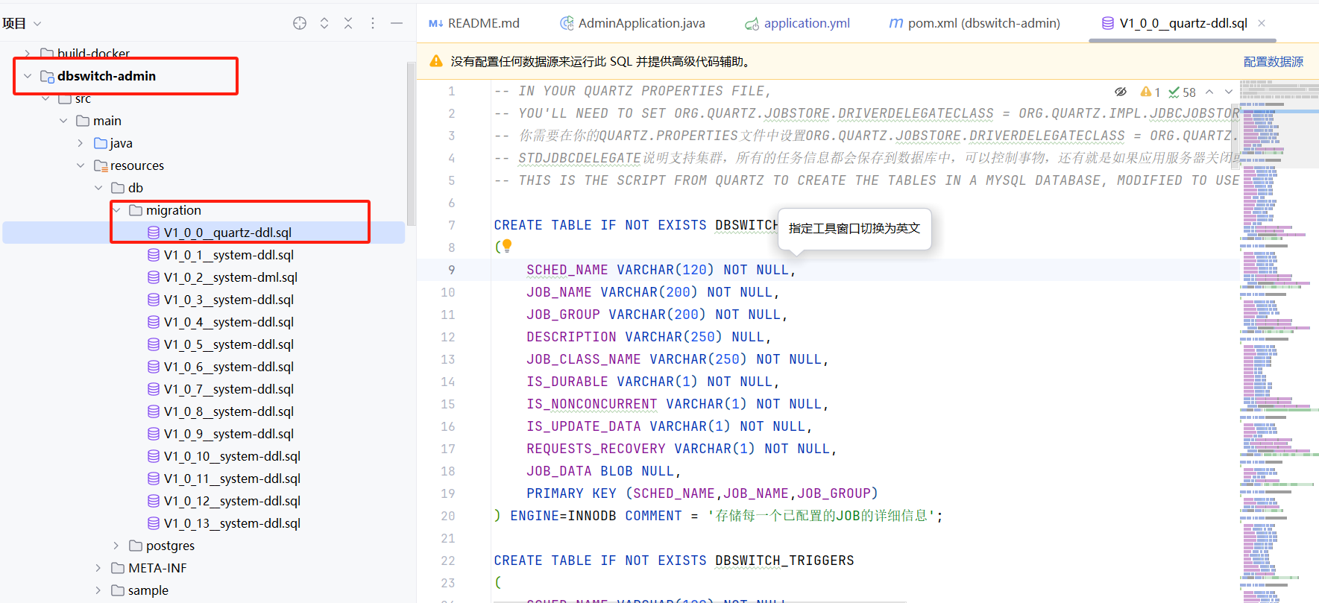This screenshot has width=1319, height=603.
Task: Collapse the db folder
Action: (x=98, y=188)
